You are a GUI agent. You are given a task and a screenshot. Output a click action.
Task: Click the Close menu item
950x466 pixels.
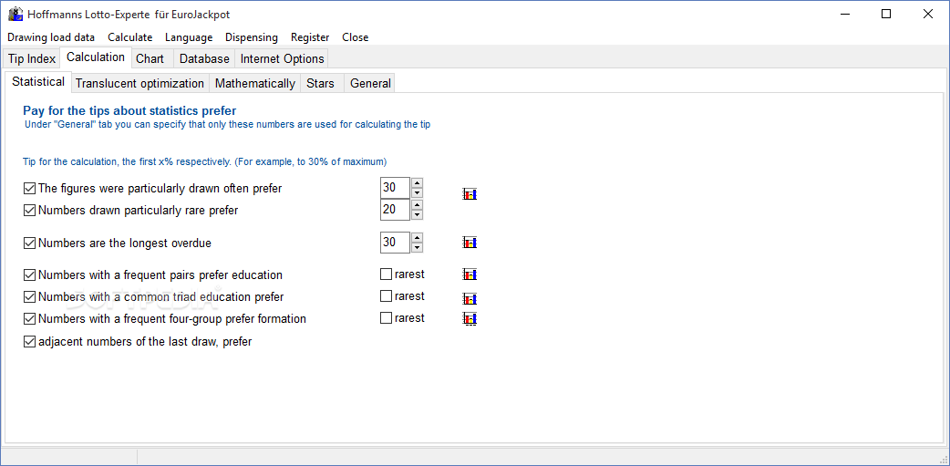355,37
